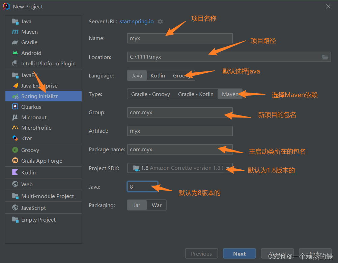Image resolution: width=338 pixels, height=263 pixels.
Task: Switch Packaging to War
Action: (x=156, y=205)
